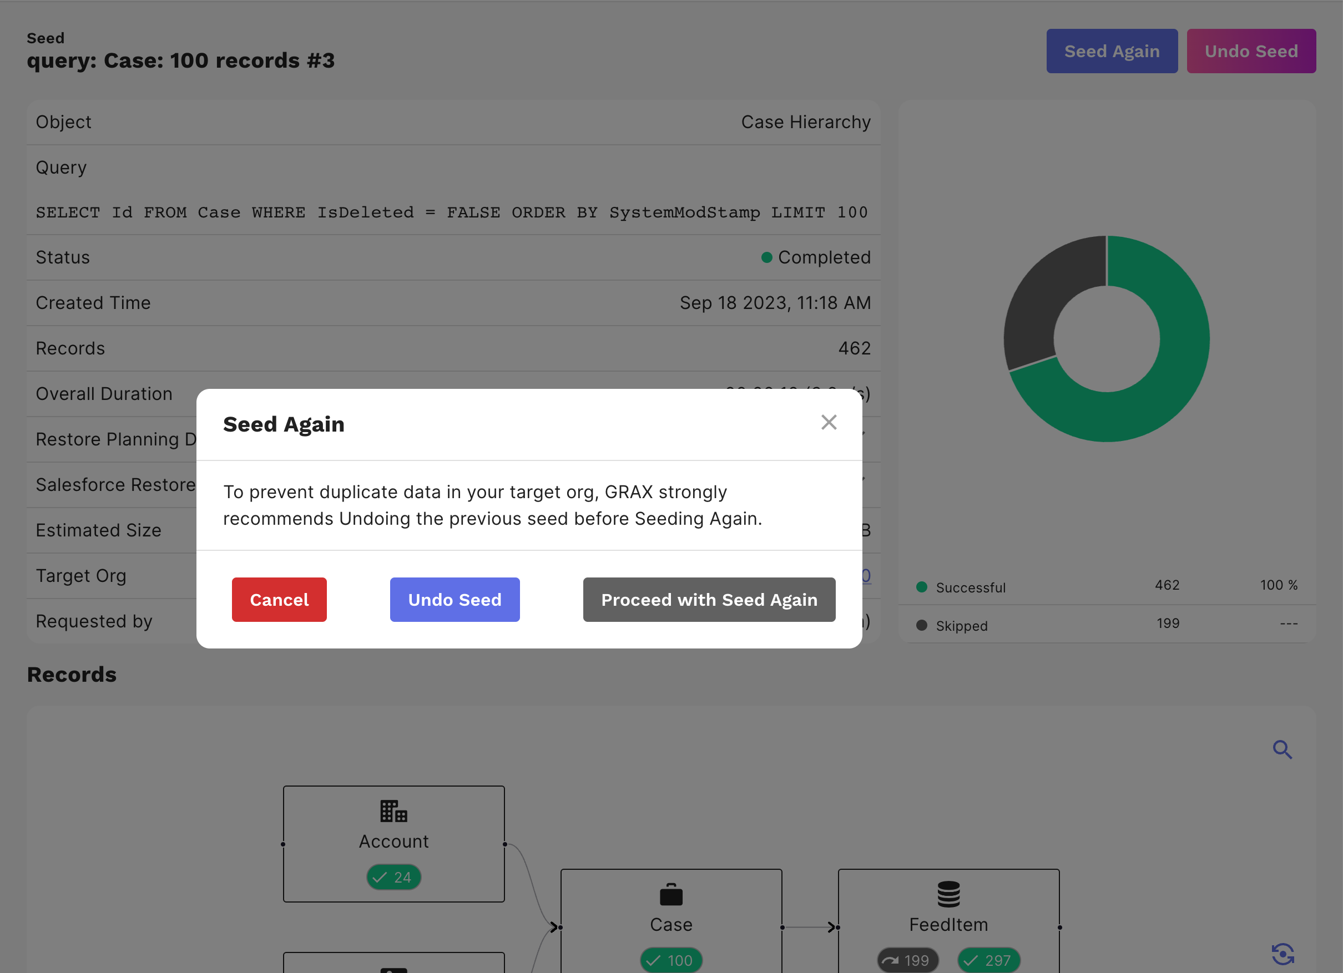Image resolution: width=1343 pixels, height=973 pixels.
Task: Click the Records section heading
Action: (72, 674)
